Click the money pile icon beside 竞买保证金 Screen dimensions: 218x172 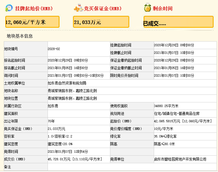[x=78, y=8]
